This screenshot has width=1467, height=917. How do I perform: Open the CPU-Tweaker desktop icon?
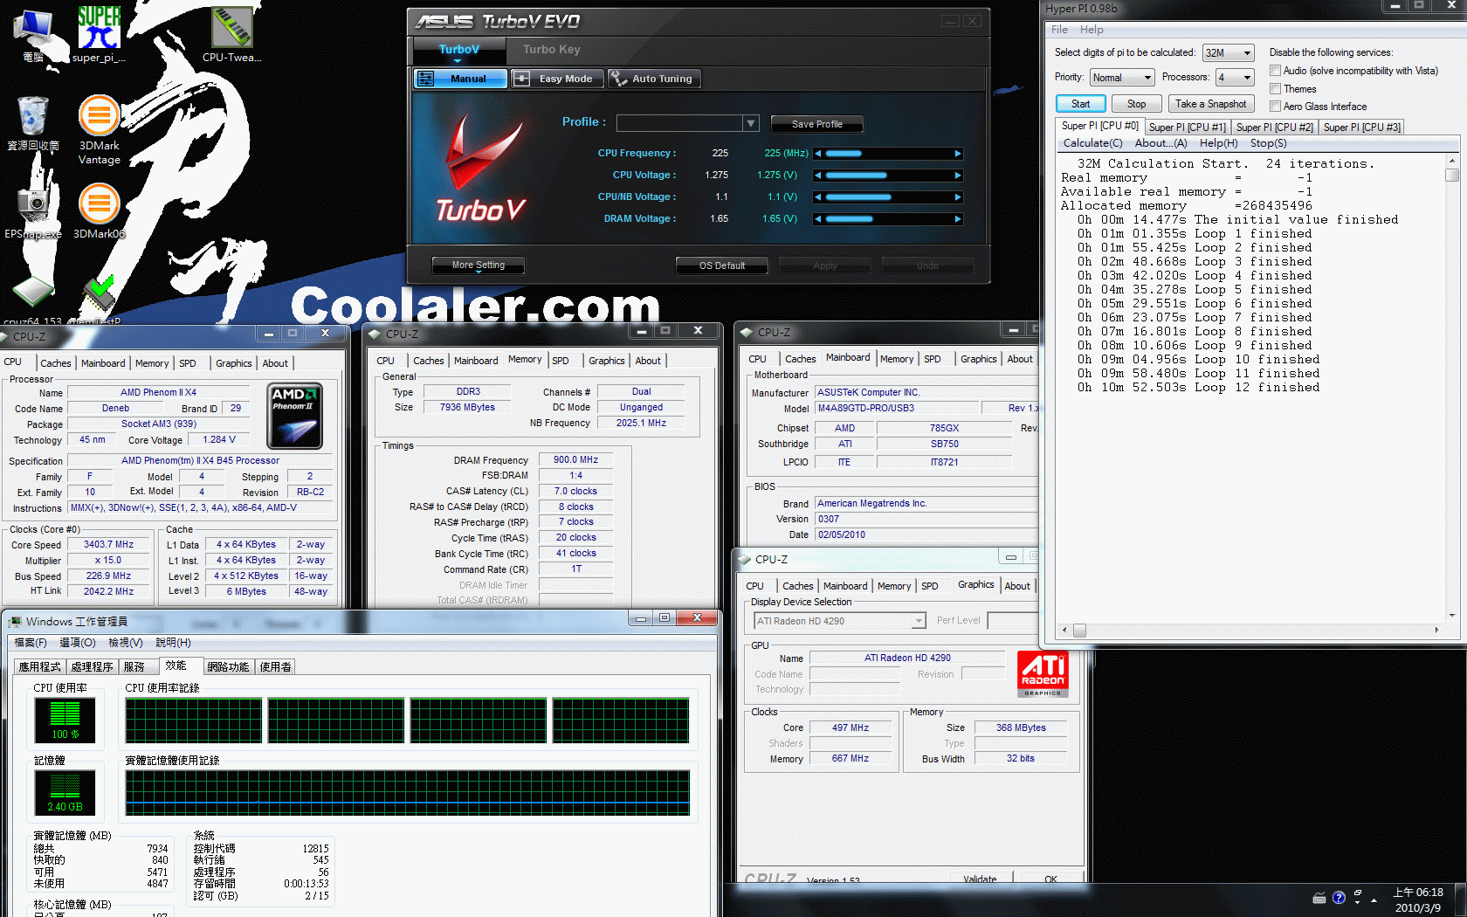(x=231, y=33)
